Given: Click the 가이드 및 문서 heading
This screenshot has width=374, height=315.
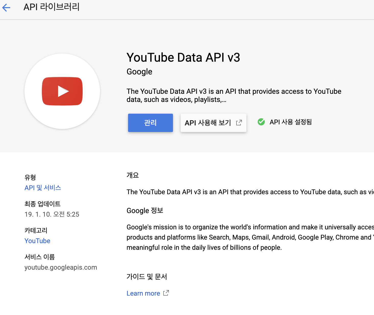Looking at the screenshot, I should tap(147, 277).
